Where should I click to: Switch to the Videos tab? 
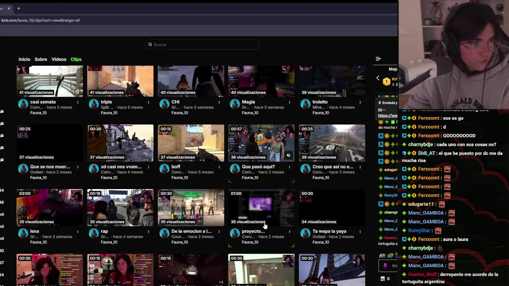tap(59, 59)
